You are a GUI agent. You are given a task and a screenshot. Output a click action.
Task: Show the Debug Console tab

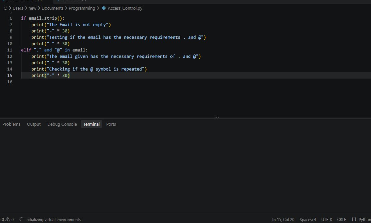click(x=62, y=124)
